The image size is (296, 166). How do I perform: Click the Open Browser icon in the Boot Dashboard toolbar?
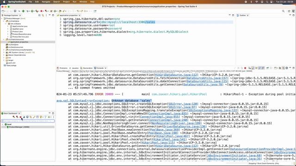pos(24,117)
